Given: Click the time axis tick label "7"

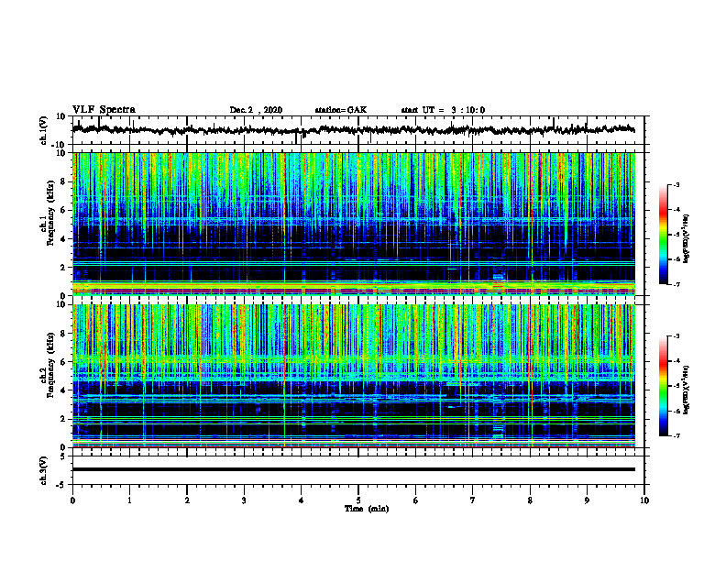Looking at the screenshot, I should point(473,500).
